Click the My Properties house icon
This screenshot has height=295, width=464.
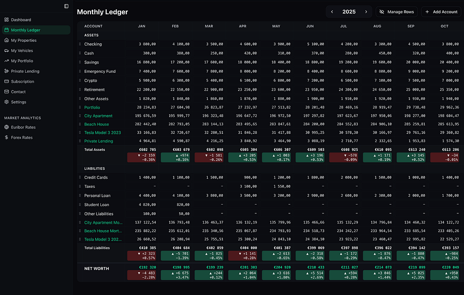pos(6,40)
